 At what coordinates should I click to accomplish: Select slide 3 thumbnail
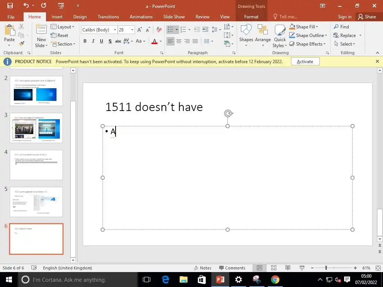[x=36, y=128]
